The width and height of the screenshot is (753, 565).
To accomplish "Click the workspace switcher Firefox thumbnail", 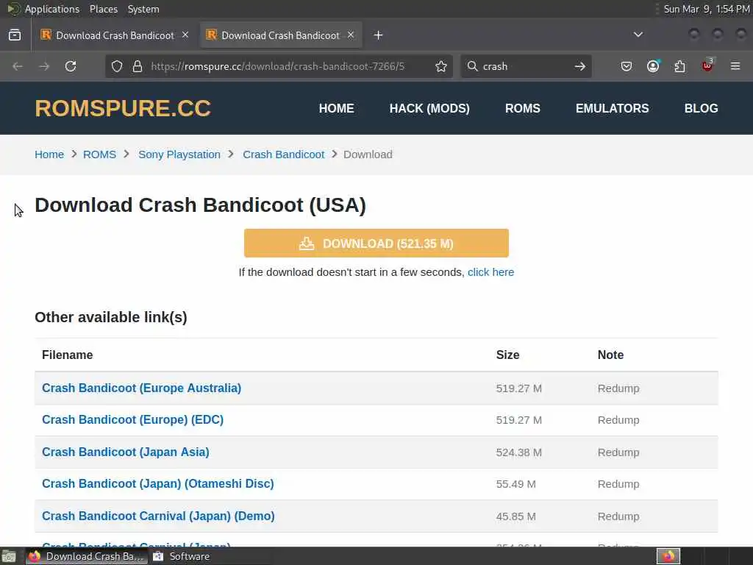I will click(668, 556).
